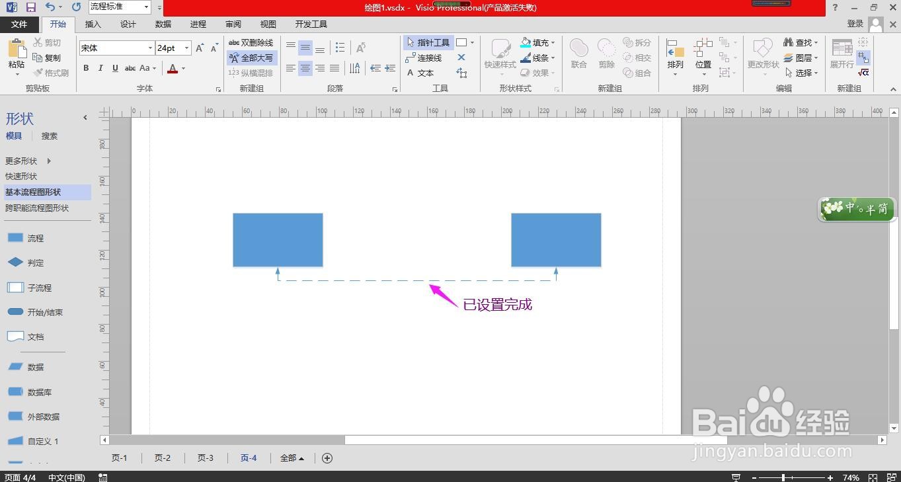Click the Arrange (排列) button
Screen dimensions: 901x482
click(675, 58)
